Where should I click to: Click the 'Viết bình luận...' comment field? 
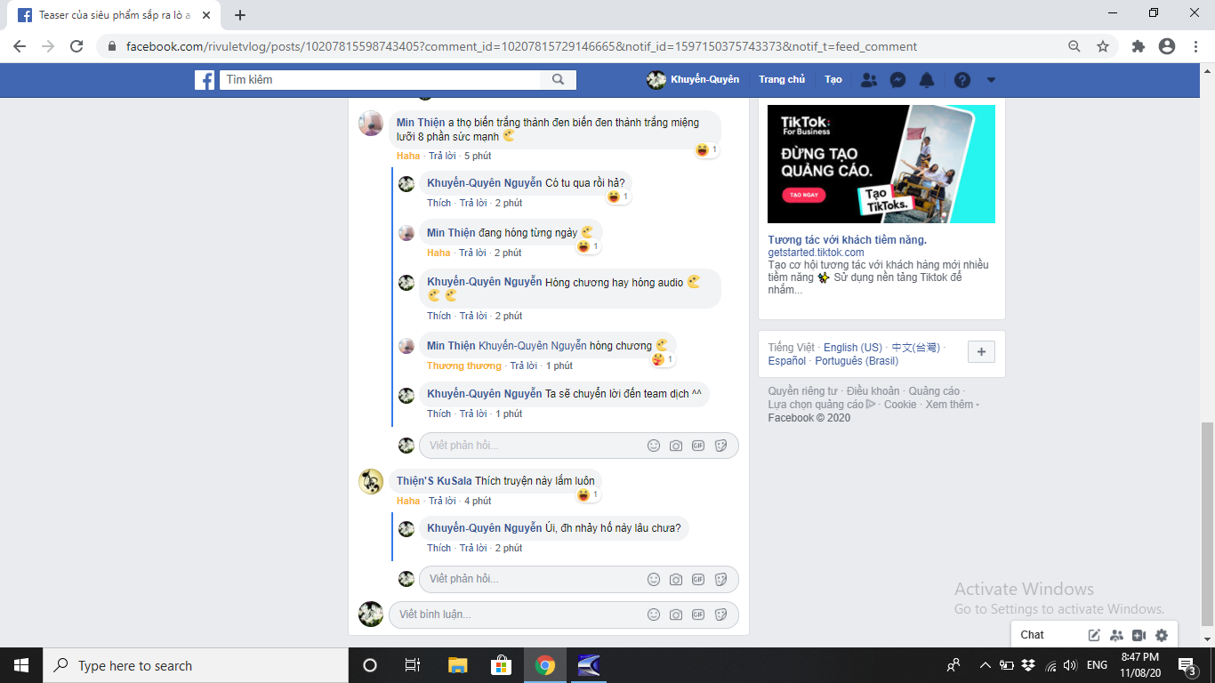[x=516, y=615]
